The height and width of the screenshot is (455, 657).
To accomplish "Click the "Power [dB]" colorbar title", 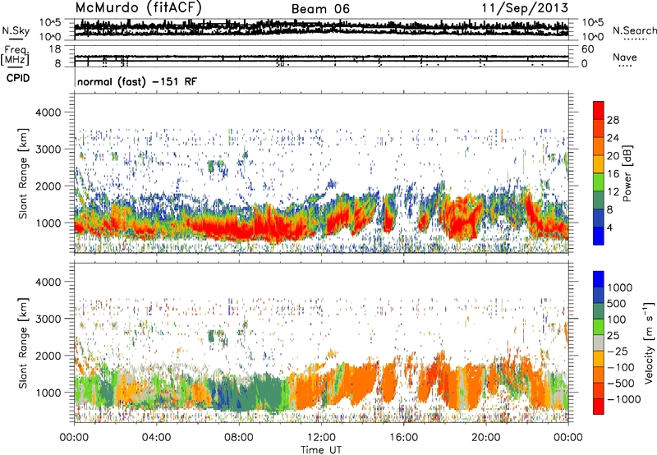I will [x=627, y=173].
